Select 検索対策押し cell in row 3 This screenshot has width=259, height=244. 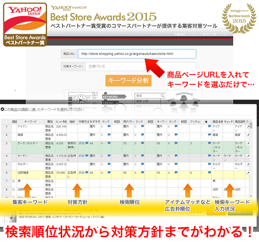[72, 147]
